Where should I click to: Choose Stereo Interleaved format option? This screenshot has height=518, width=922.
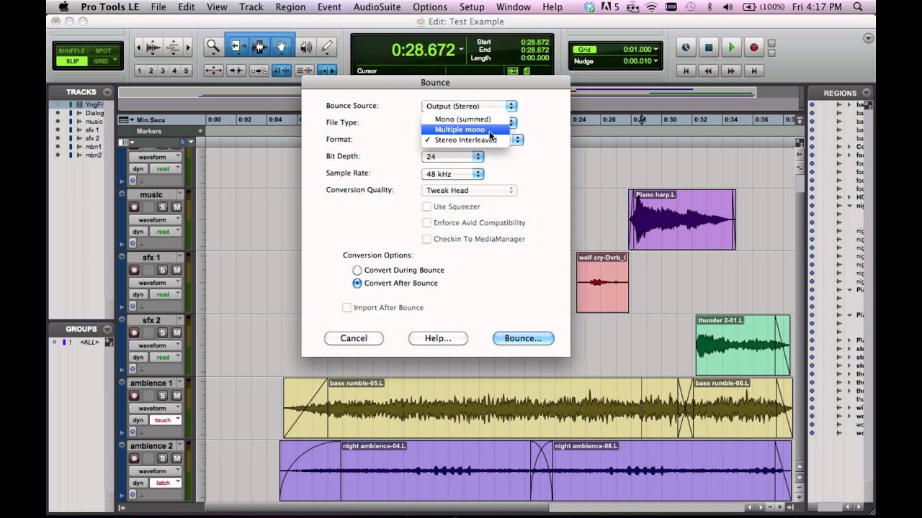click(465, 140)
